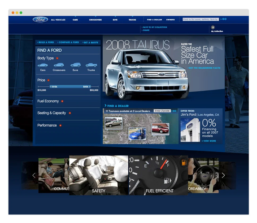Click the Get a Quote link
Image resolution: width=257 pixels, height=223 pixels.
pyautogui.click(x=90, y=42)
